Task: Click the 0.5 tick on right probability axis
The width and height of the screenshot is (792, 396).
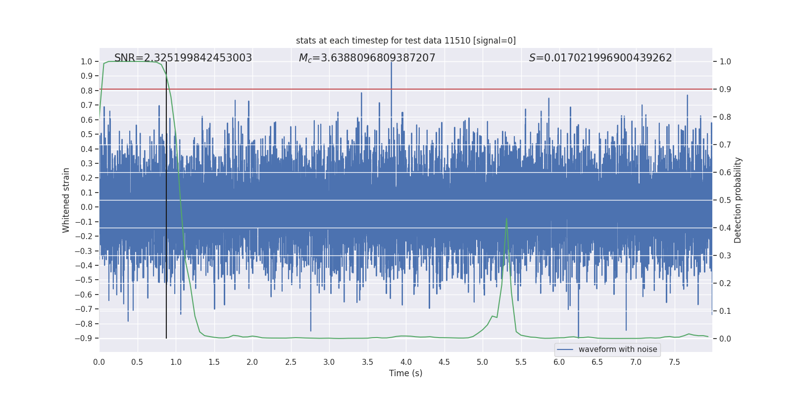Action: (x=725, y=200)
